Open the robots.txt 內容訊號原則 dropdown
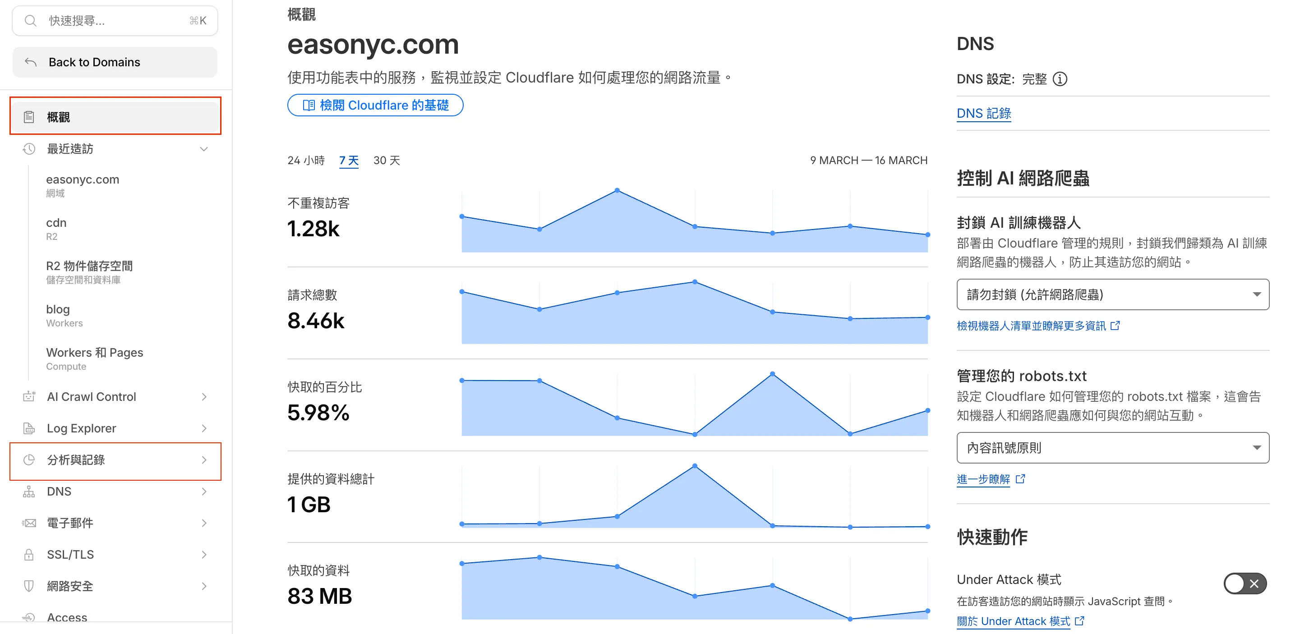Viewport: 1300px width, 634px height. pos(1112,448)
